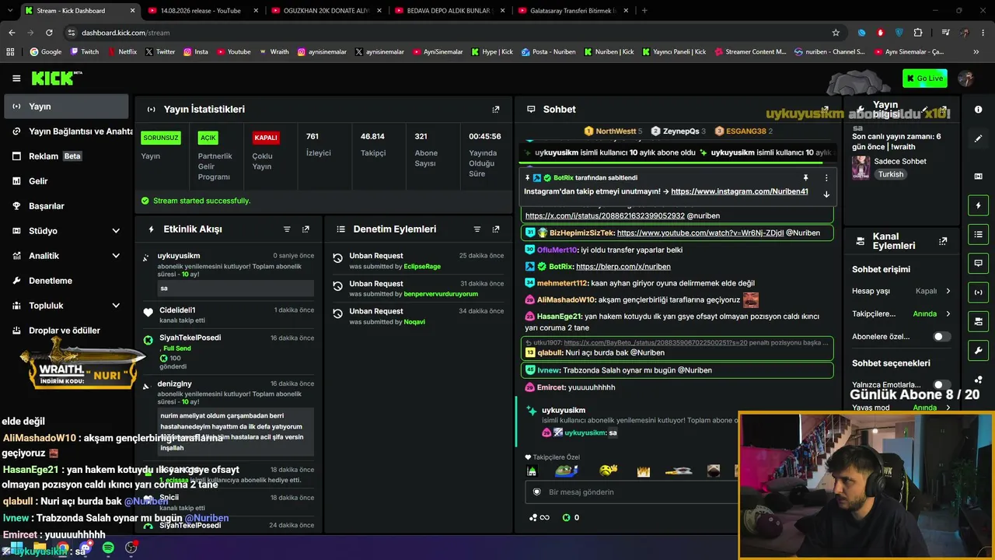
Task: Select the pepe frog emote in quick emotes
Action: pyautogui.click(x=567, y=471)
